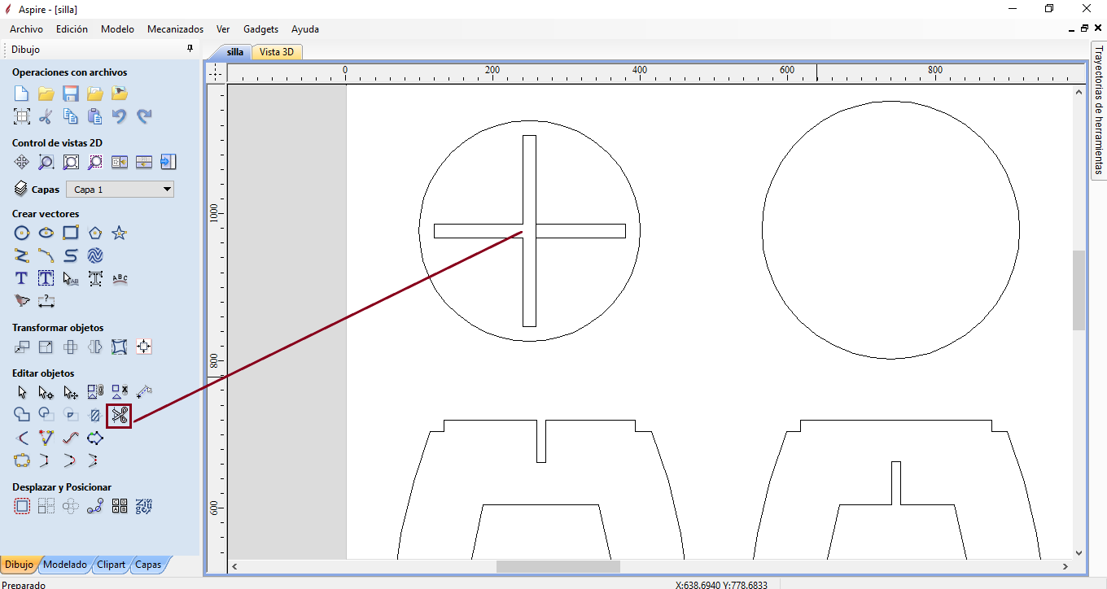This screenshot has height=589, width=1107.
Task: Select the Measure tool
Action: pyautogui.click(x=144, y=393)
